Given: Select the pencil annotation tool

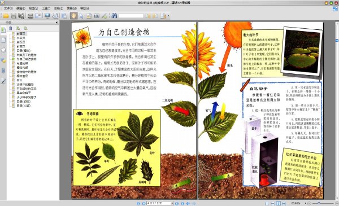Looking at the screenshot, I should [105, 16].
